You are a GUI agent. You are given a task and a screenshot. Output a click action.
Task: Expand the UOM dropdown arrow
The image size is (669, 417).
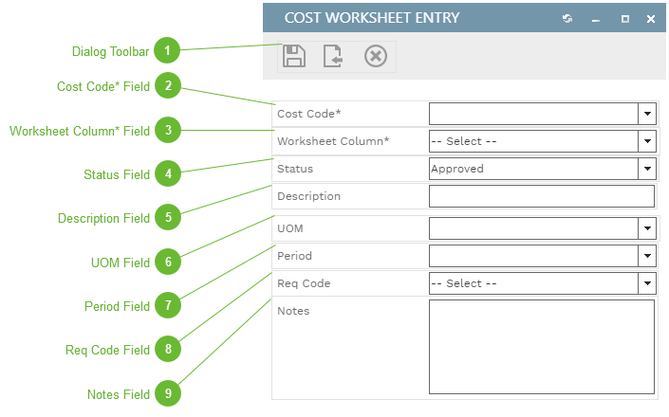[x=647, y=228]
